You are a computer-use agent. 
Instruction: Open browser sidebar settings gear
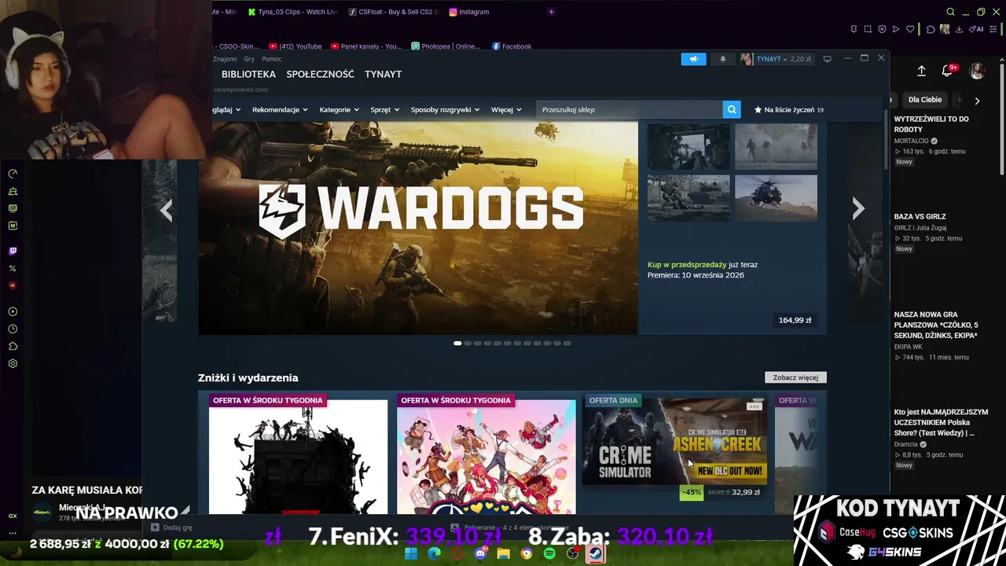click(13, 364)
